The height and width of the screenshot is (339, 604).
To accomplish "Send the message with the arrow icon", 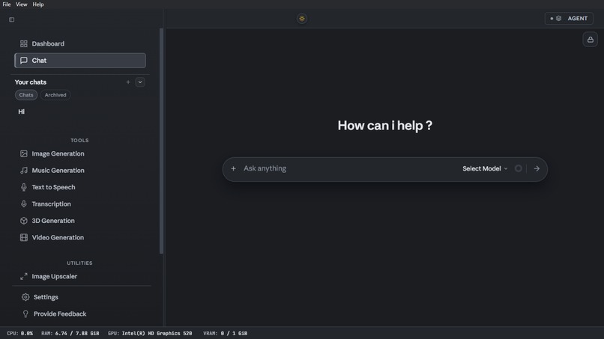I will [537, 168].
